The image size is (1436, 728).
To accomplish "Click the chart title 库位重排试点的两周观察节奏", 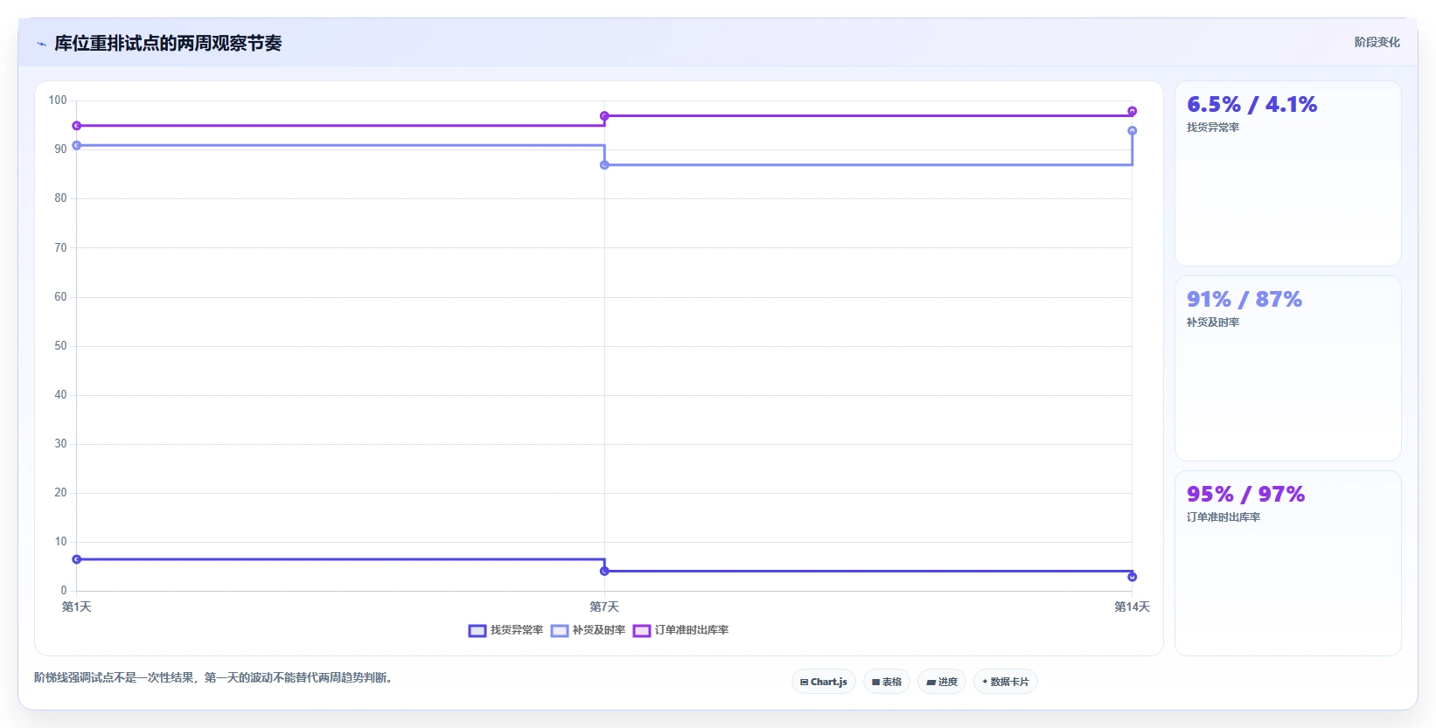I will [168, 44].
